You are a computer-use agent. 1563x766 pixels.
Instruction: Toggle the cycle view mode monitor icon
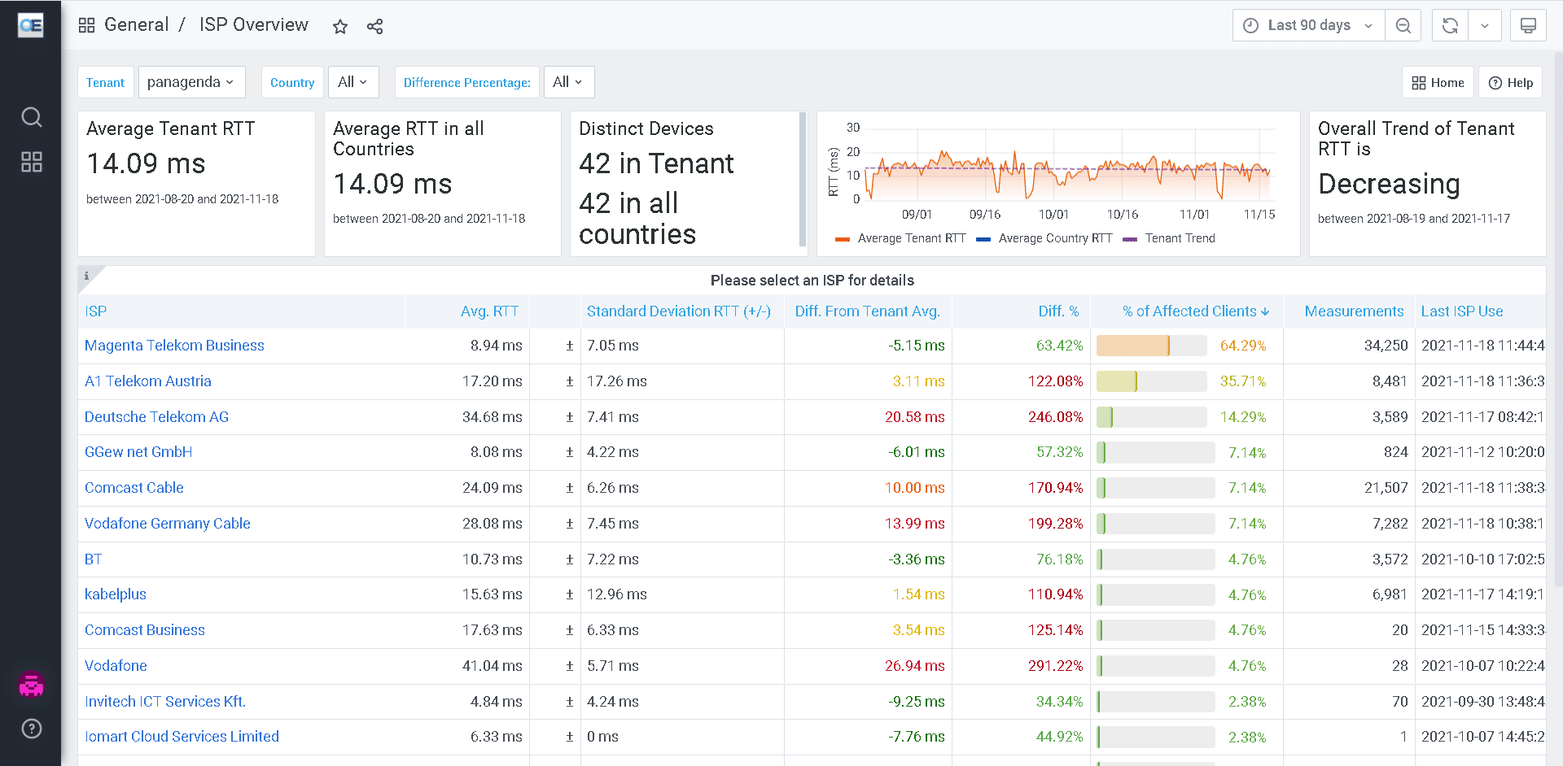pos(1528,26)
